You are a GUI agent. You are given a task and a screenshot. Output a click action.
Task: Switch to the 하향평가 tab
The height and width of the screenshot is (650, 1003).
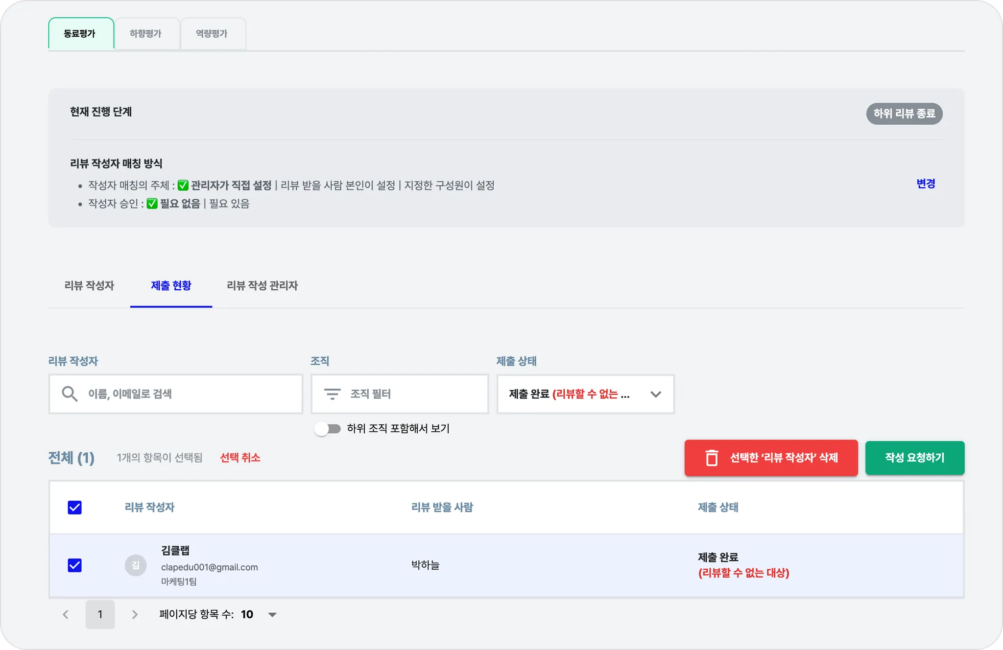(x=145, y=34)
